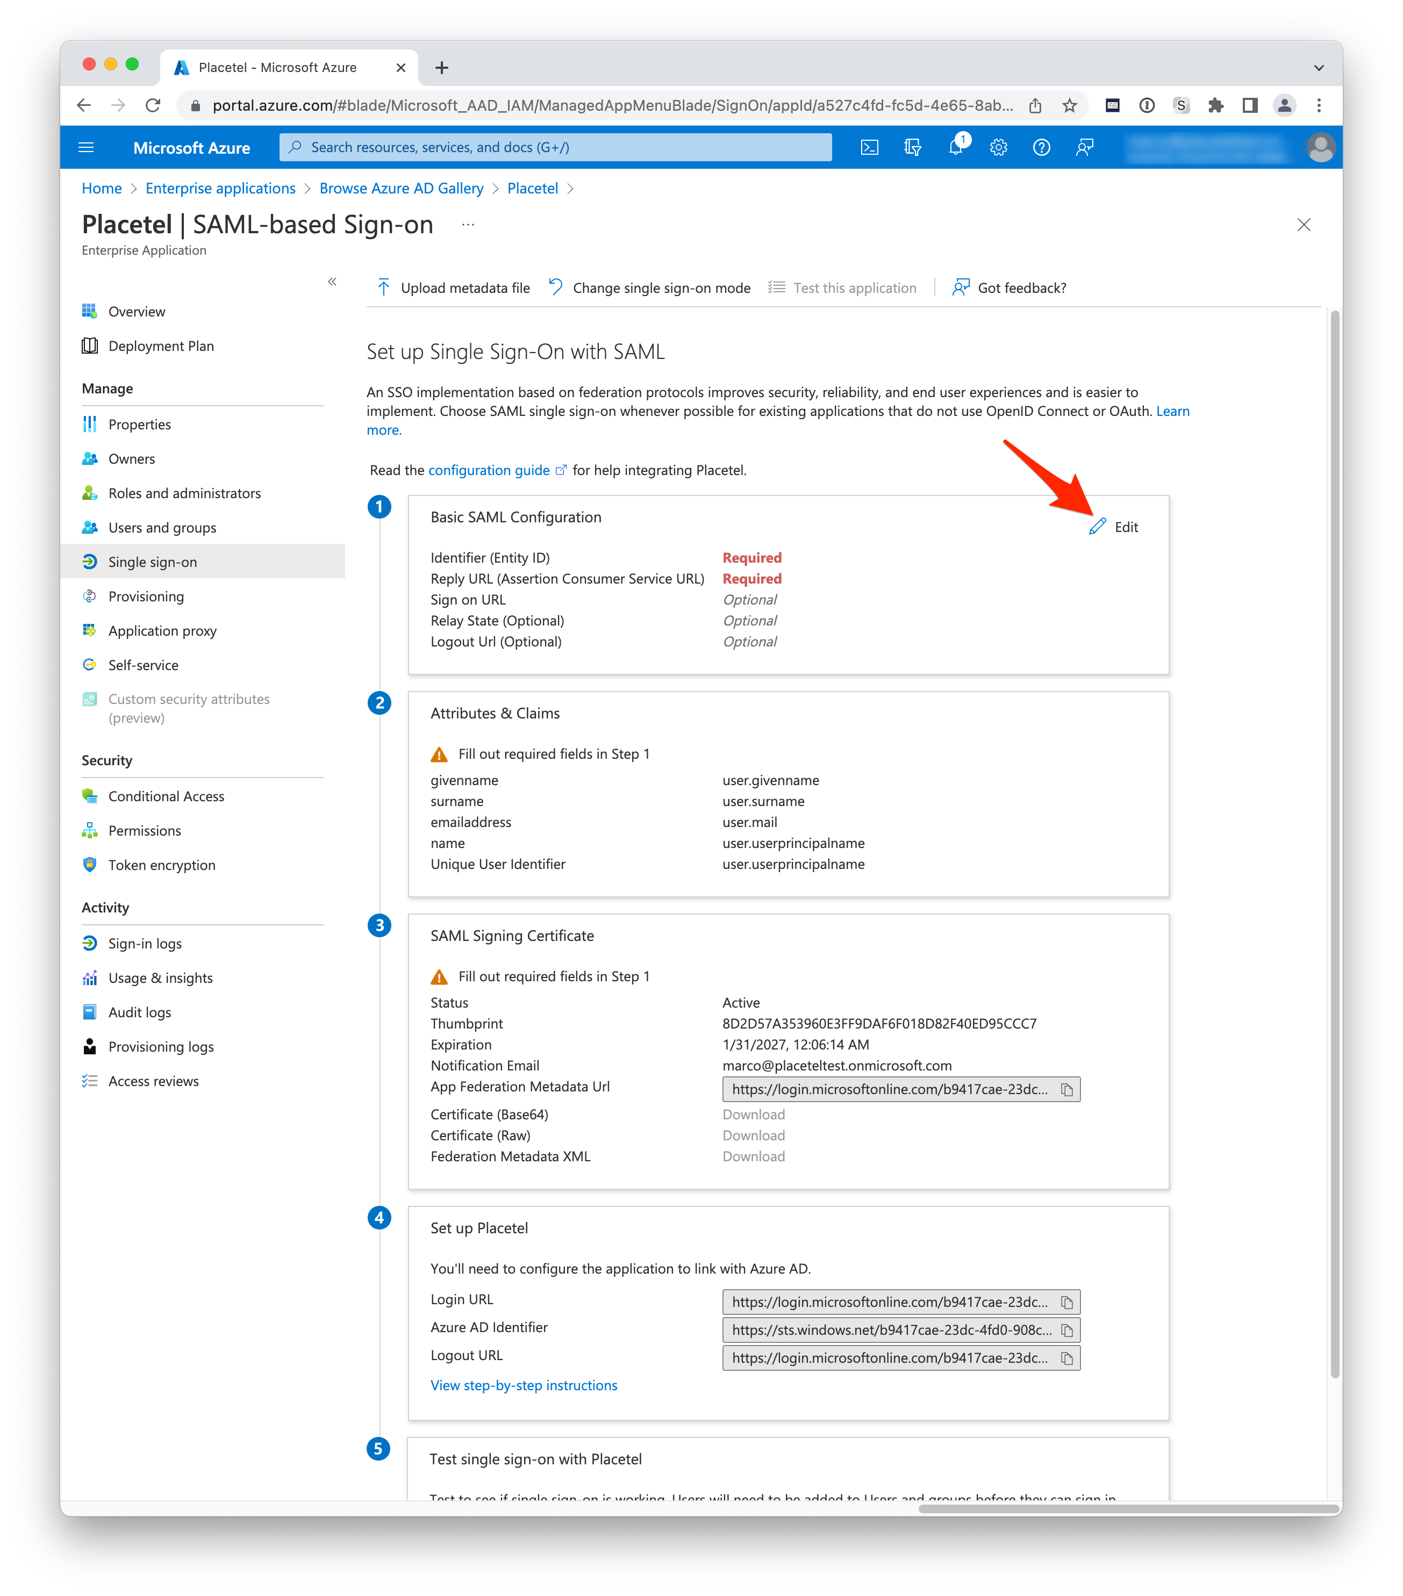Copy the Login URL value
The width and height of the screenshot is (1403, 1596).
coord(1067,1302)
